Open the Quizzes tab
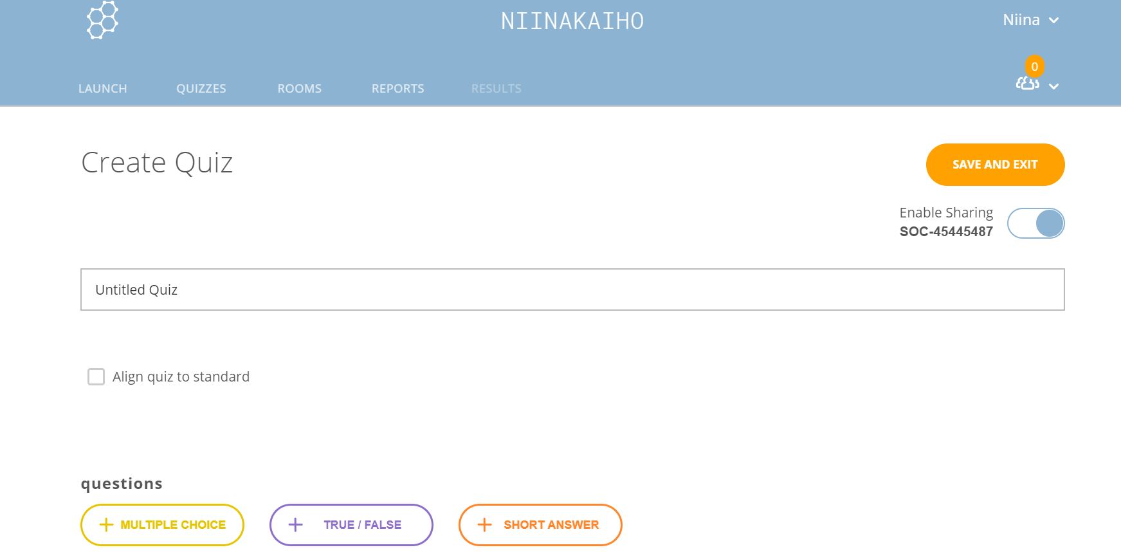Viewport: 1121px width, 552px height. pos(201,89)
